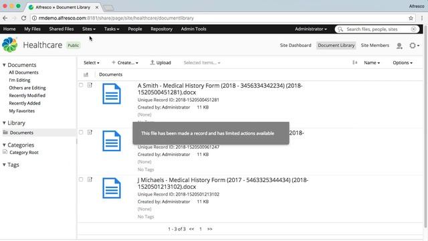Clear the search box with the X icon
This screenshot has width=428, height=241.
click(413, 29)
